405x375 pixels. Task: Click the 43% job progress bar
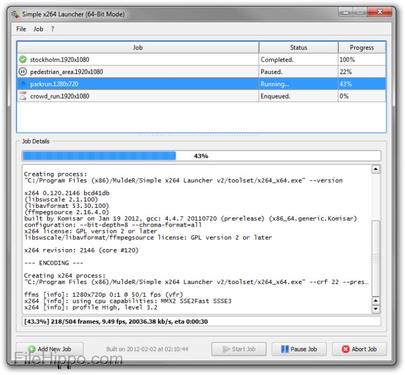point(201,156)
